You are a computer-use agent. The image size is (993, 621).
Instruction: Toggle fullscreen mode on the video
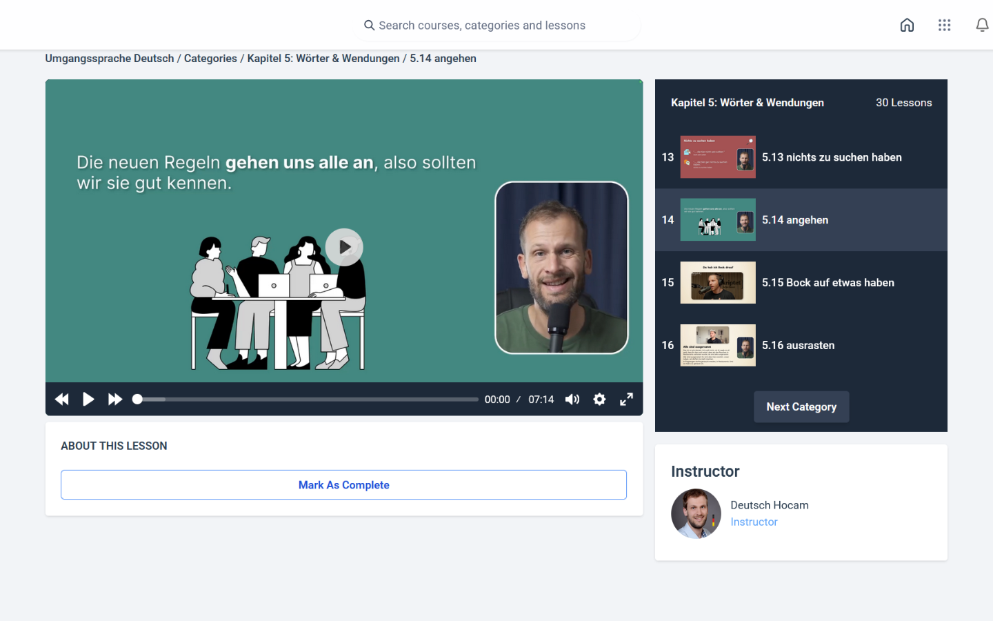point(626,400)
